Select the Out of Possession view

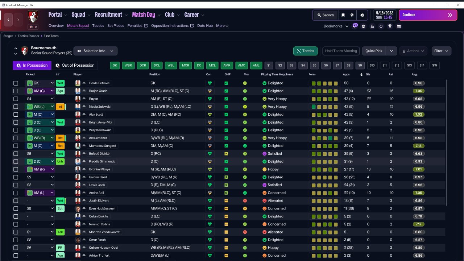pos(75,65)
